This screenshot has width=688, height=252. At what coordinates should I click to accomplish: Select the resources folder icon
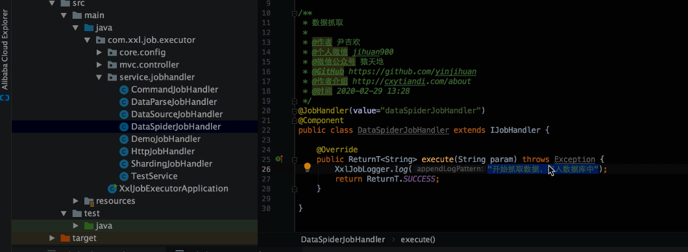[89, 201]
